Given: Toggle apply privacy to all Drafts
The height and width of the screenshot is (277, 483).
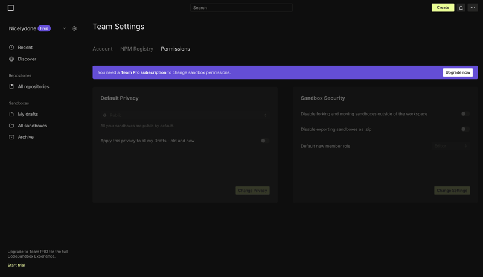Looking at the screenshot, I should point(264,141).
